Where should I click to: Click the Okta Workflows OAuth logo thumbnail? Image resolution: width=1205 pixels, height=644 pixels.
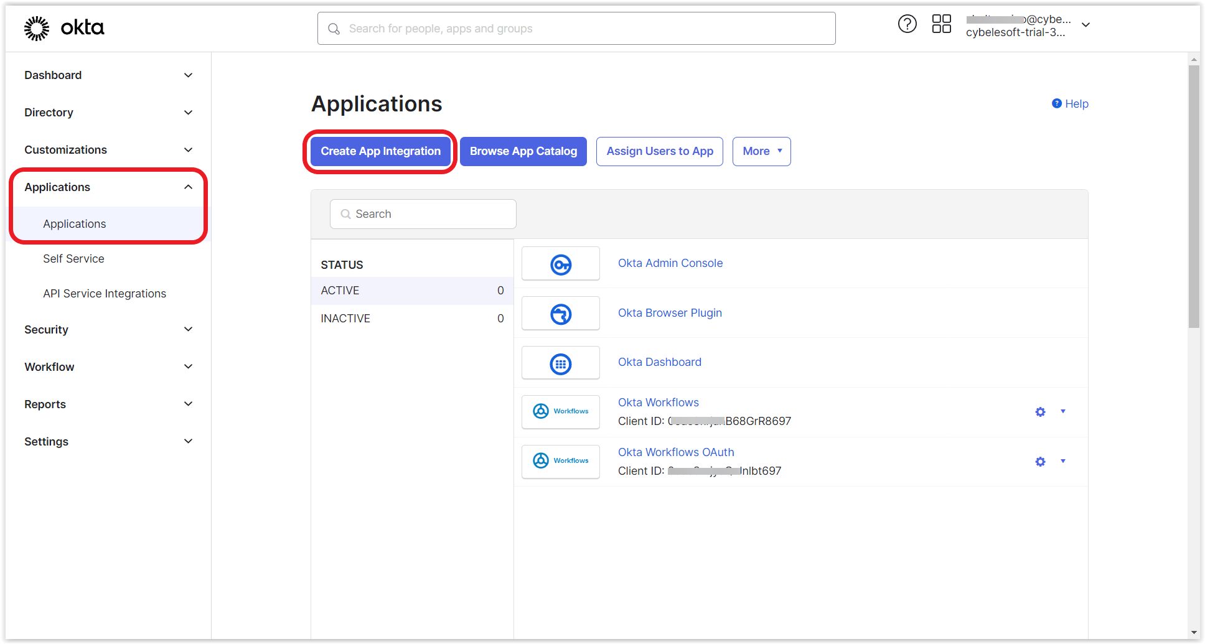pos(561,461)
